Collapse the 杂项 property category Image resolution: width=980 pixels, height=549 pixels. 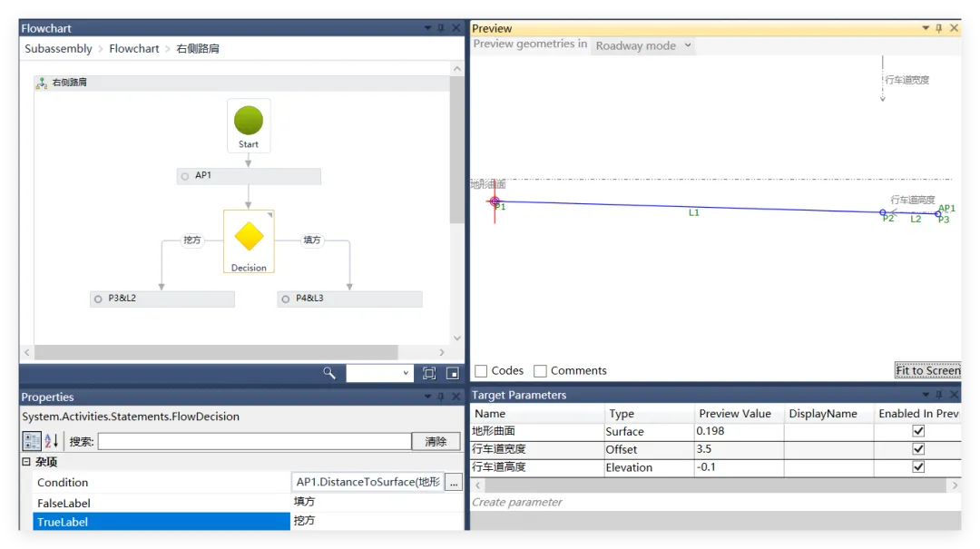26,462
